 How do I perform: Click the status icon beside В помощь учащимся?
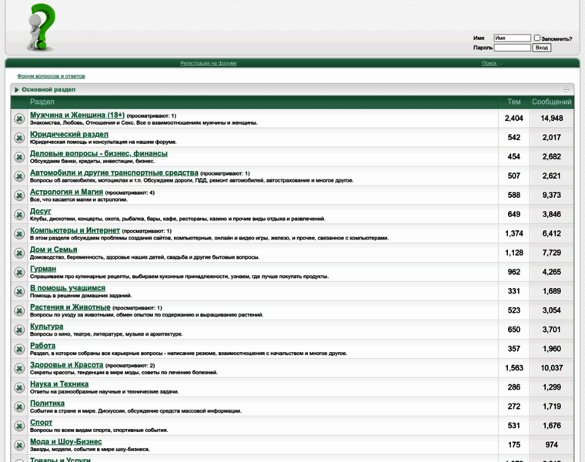coord(19,292)
